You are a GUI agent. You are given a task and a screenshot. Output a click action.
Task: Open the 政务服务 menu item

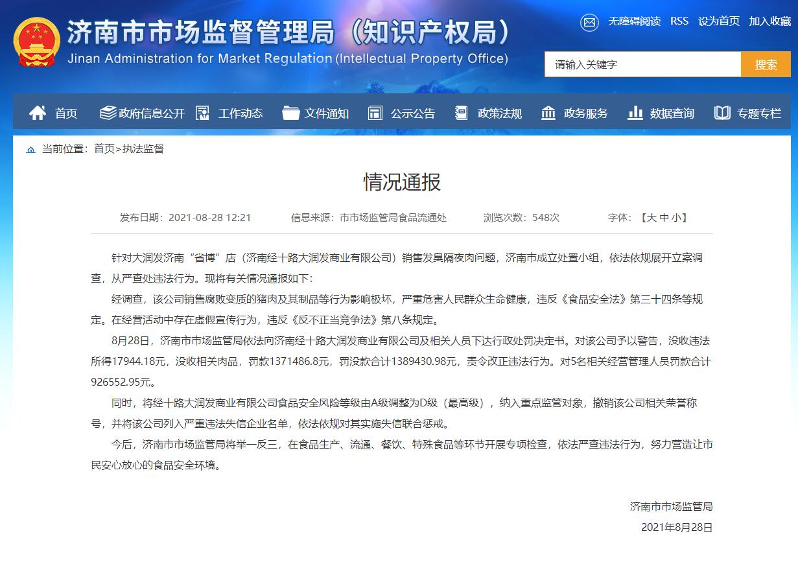[585, 113]
